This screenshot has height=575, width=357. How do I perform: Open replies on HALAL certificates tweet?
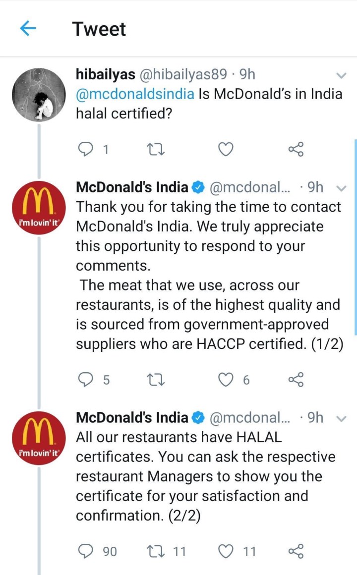click(87, 551)
